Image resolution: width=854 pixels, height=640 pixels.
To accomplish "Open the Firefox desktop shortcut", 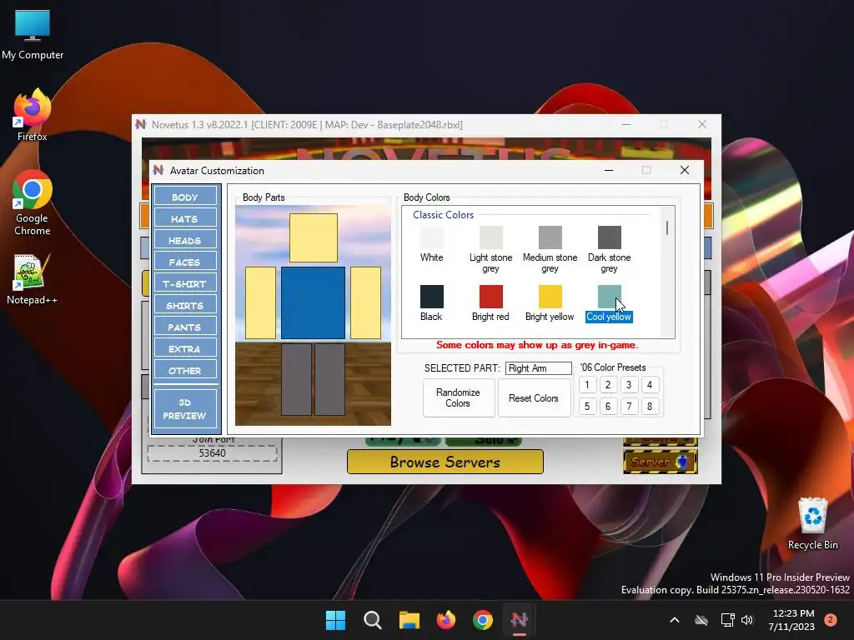I will tap(33, 115).
